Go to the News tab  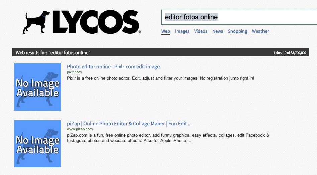click(218, 31)
